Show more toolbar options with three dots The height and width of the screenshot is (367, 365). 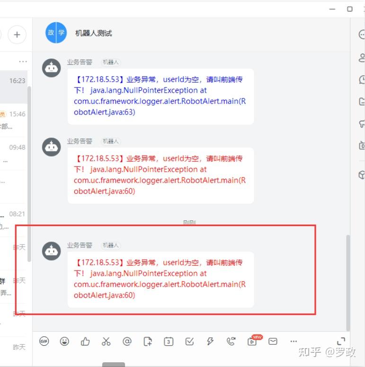point(294,341)
